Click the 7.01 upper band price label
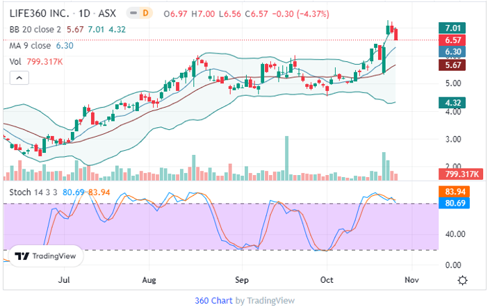Viewport: 490px width, 307px height. [454, 28]
